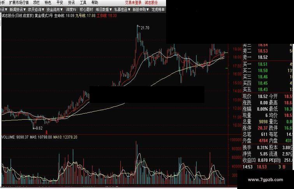Click the 交易未登录 login link

[x=133, y=3]
